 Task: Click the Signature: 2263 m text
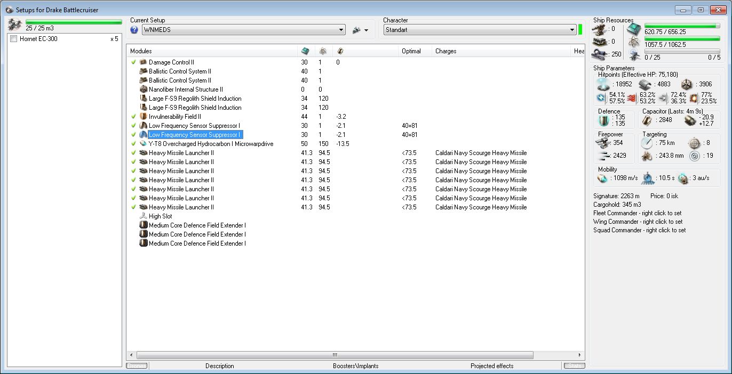[616, 196]
